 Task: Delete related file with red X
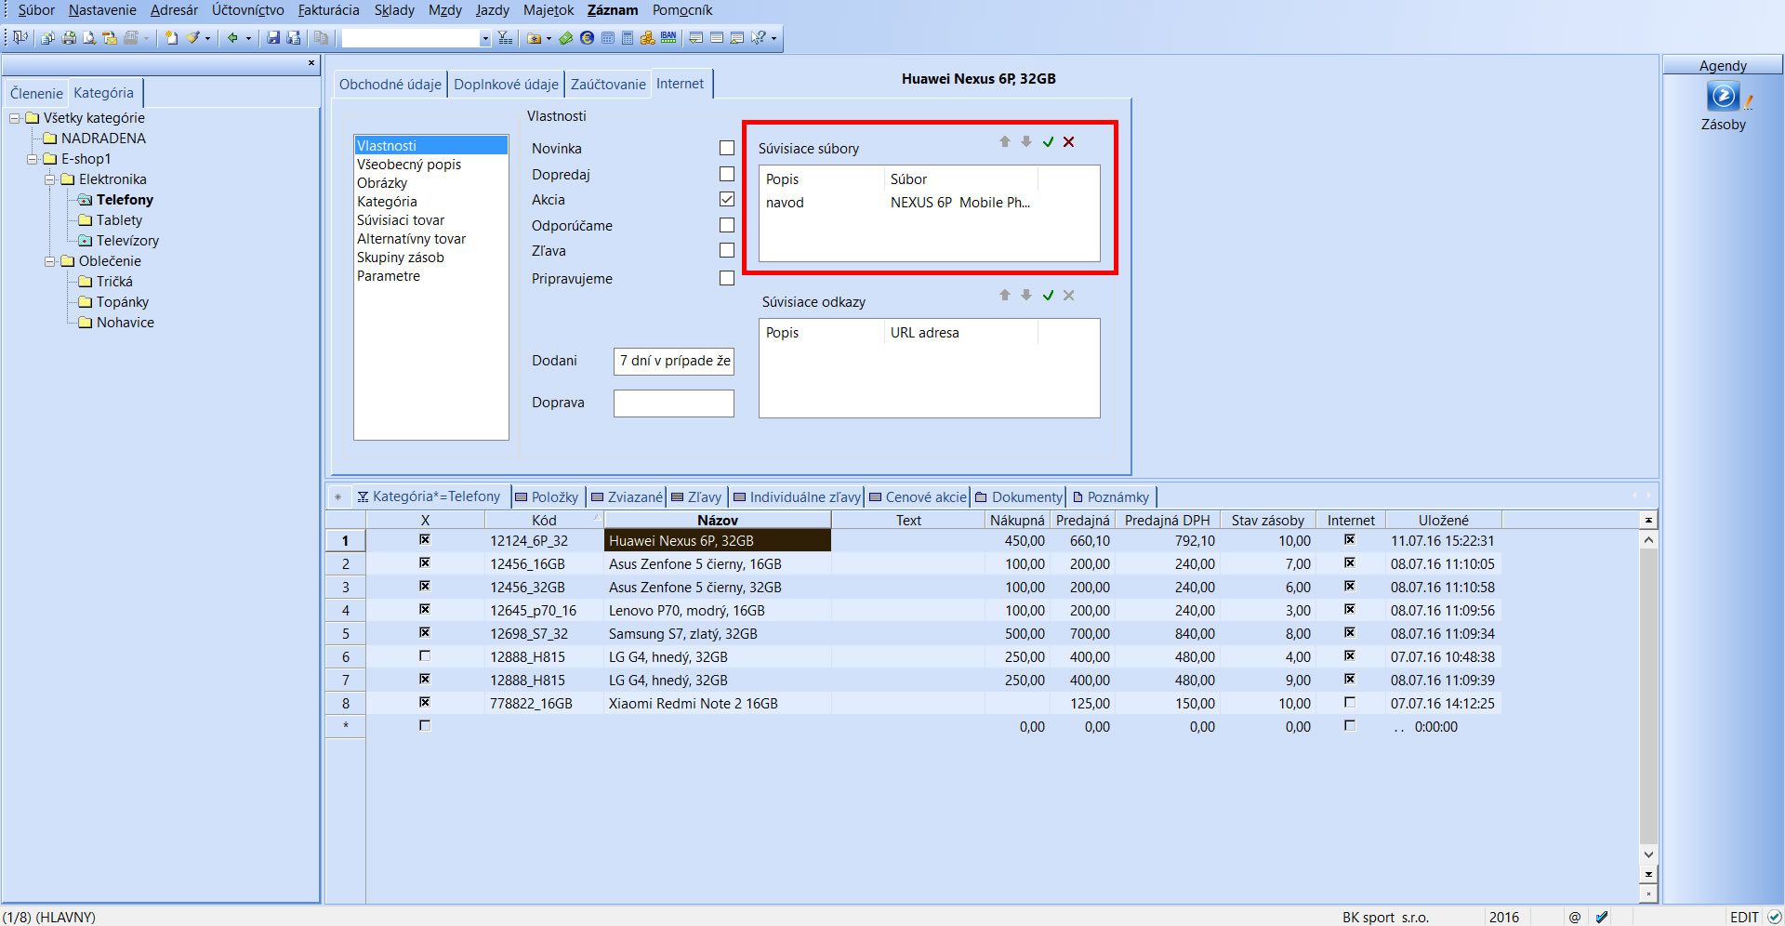(x=1069, y=141)
